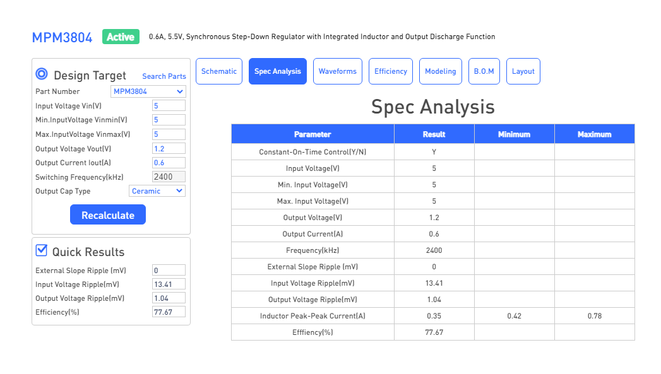The height and width of the screenshot is (374, 661).
Task: Focus the Input Voltage Vin(V) field
Action: click(169, 106)
